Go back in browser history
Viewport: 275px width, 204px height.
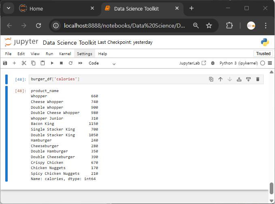coord(9,26)
